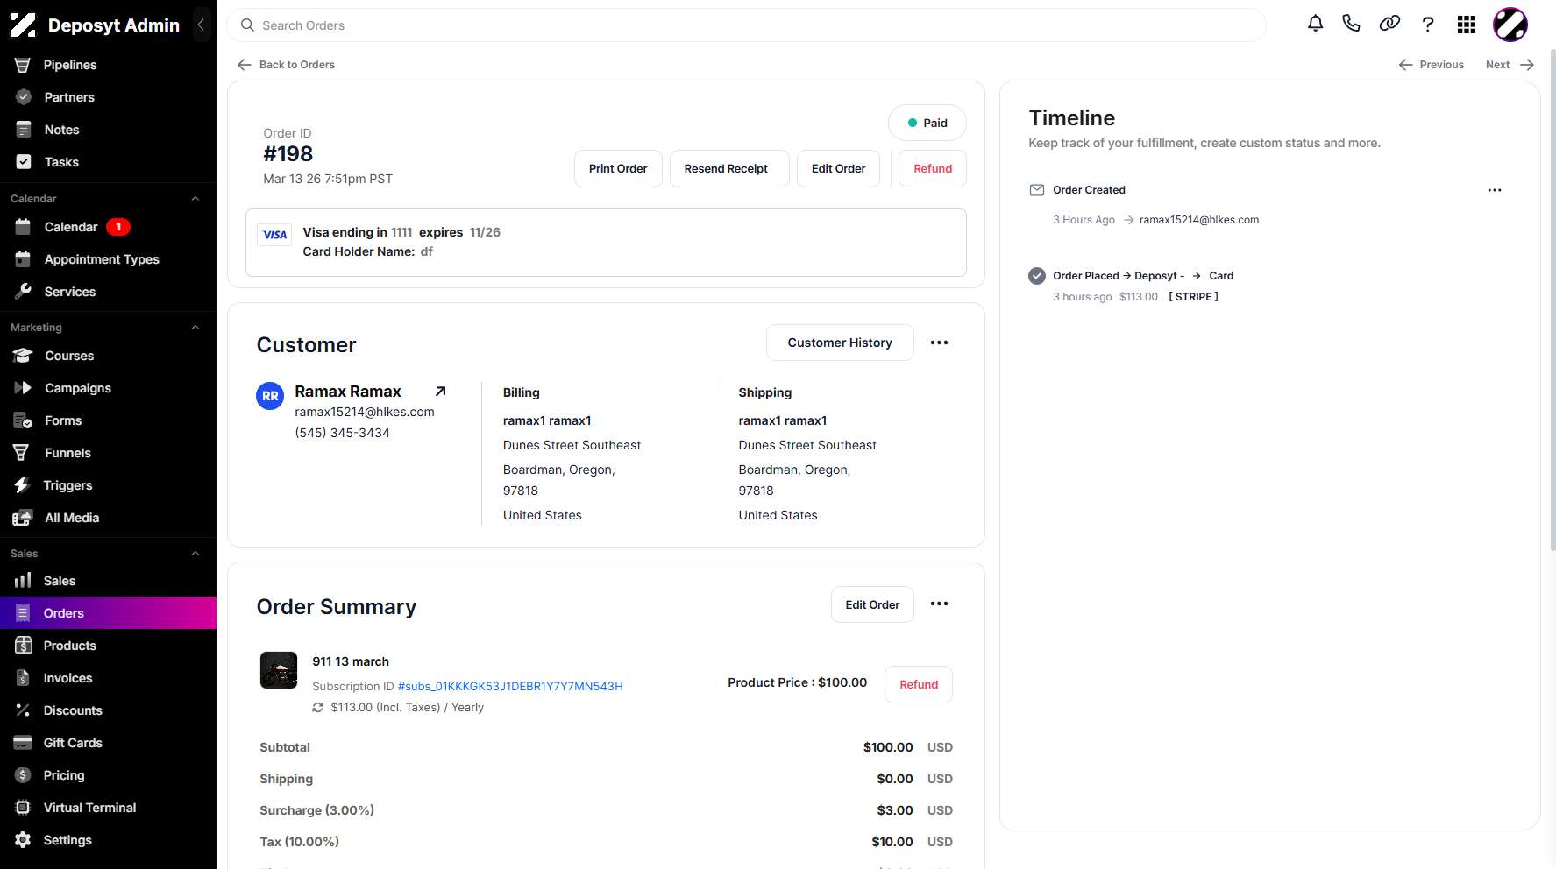The image size is (1556, 869).
Task: Click the Search Orders input field
Action: coord(746,25)
